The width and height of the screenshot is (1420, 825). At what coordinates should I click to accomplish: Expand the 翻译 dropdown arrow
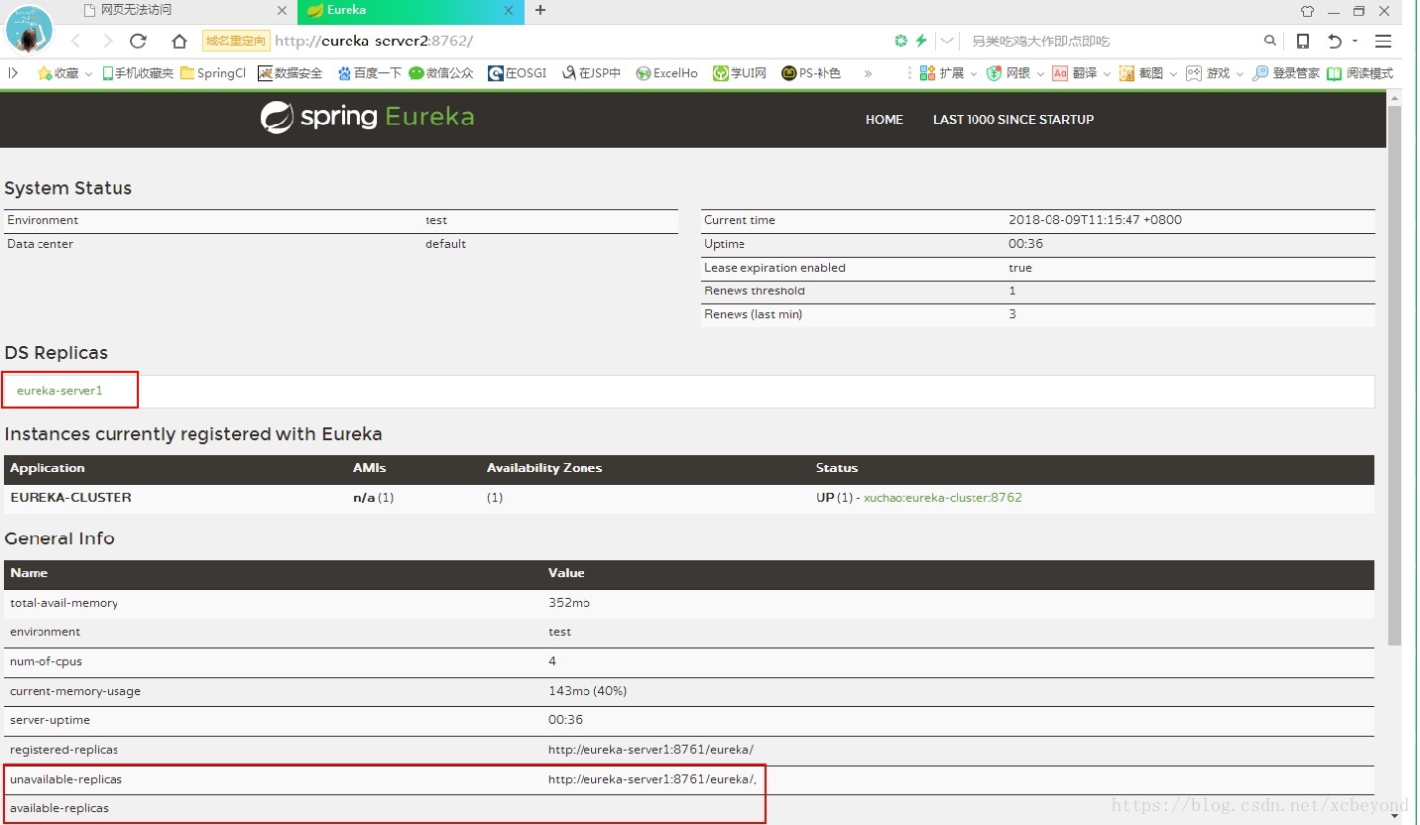1107,73
